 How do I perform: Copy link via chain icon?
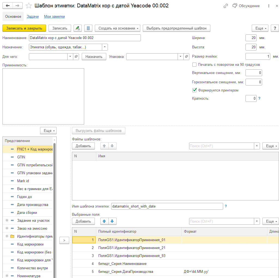[x=226, y=6]
